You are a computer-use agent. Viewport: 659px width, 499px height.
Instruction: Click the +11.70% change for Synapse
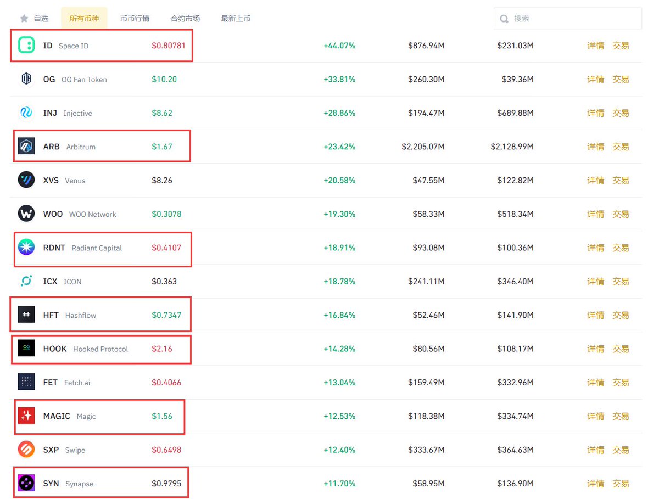339,483
